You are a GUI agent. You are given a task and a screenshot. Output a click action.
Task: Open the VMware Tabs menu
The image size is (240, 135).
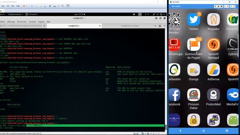tap(13, 6)
